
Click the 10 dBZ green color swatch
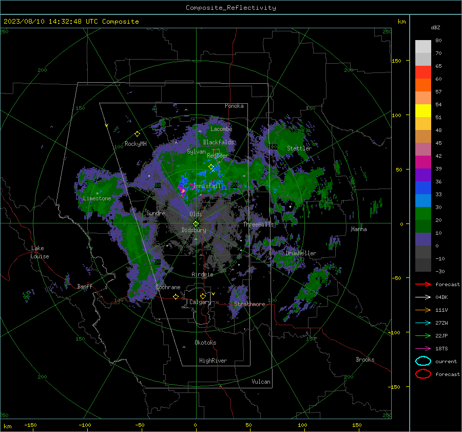pos(423,226)
